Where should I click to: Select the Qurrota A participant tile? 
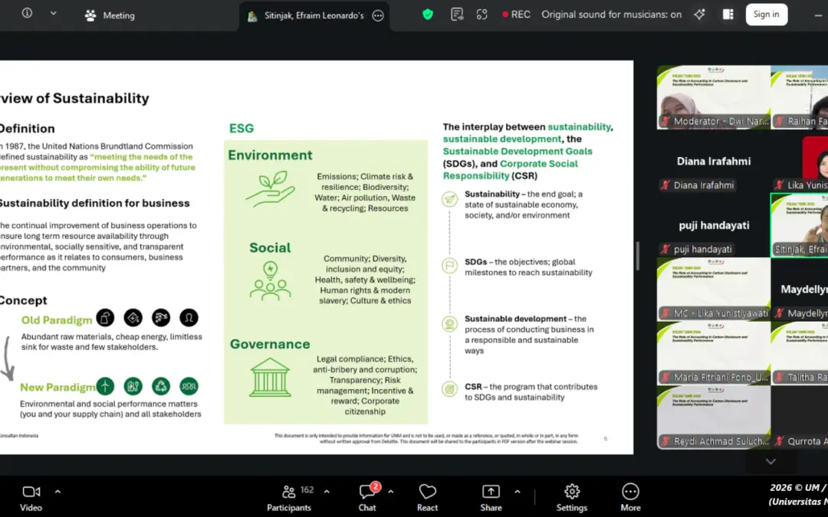[x=800, y=417]
